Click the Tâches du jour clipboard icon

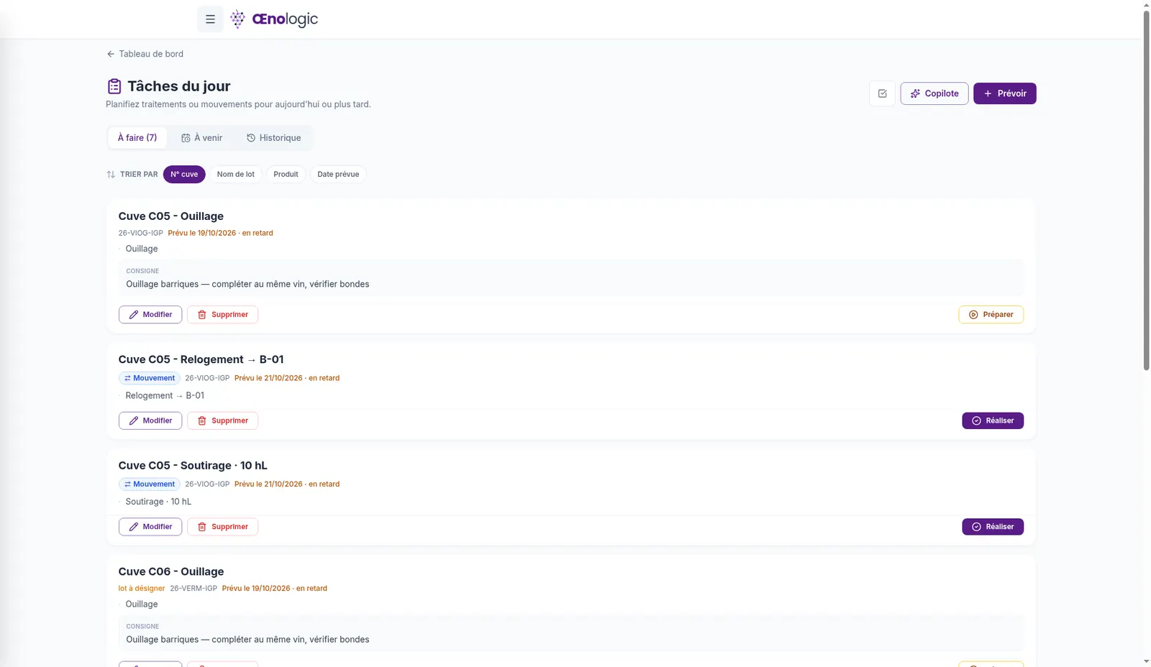coord(114,86)
